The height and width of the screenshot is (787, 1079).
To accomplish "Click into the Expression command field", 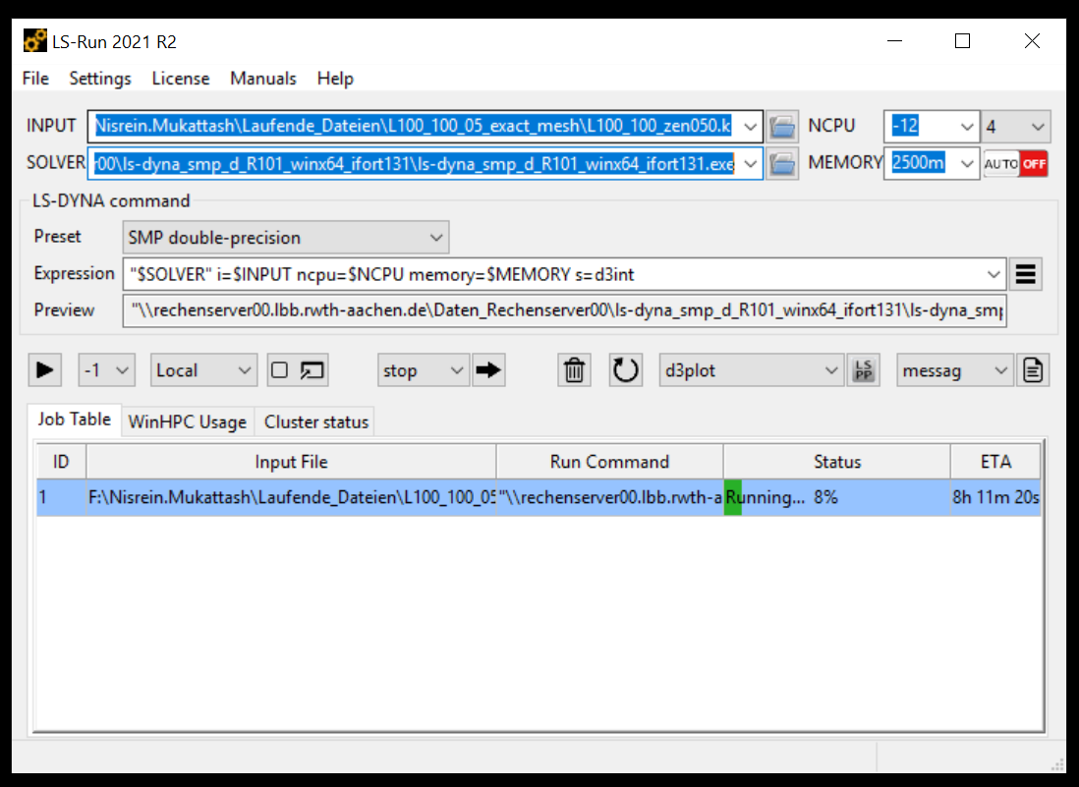I will pos(554,274).
